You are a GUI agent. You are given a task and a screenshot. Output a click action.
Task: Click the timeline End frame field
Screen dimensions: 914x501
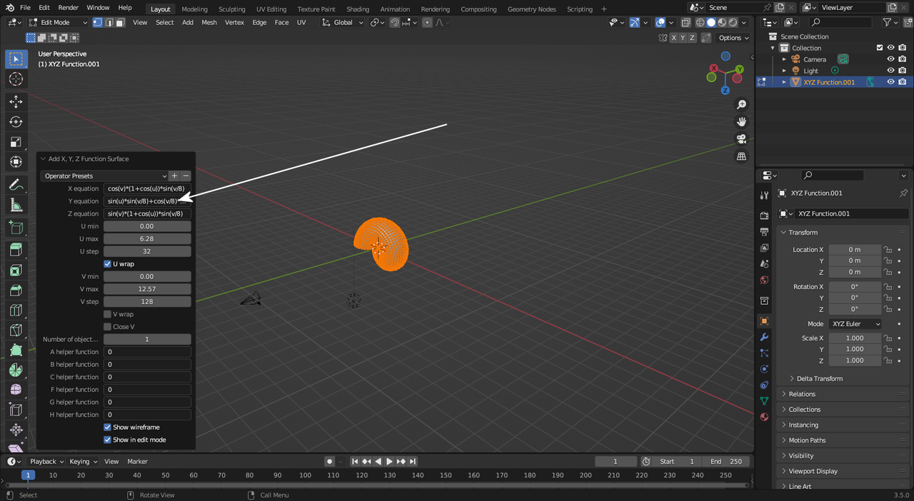[727, 462]
